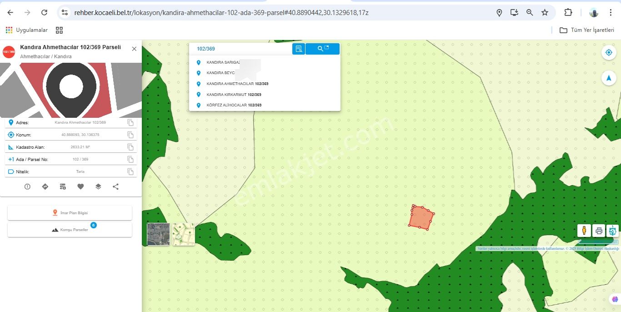Viewport: 621px width, 312px height.
Task: Click the printer icon on the map
Action: tap(599, 231)
